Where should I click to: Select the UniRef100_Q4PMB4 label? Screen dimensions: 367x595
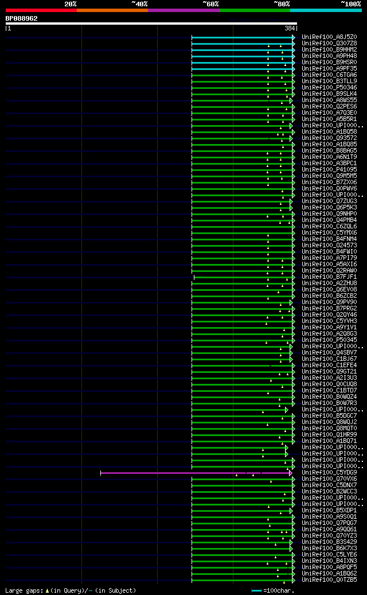pos(329,220)
